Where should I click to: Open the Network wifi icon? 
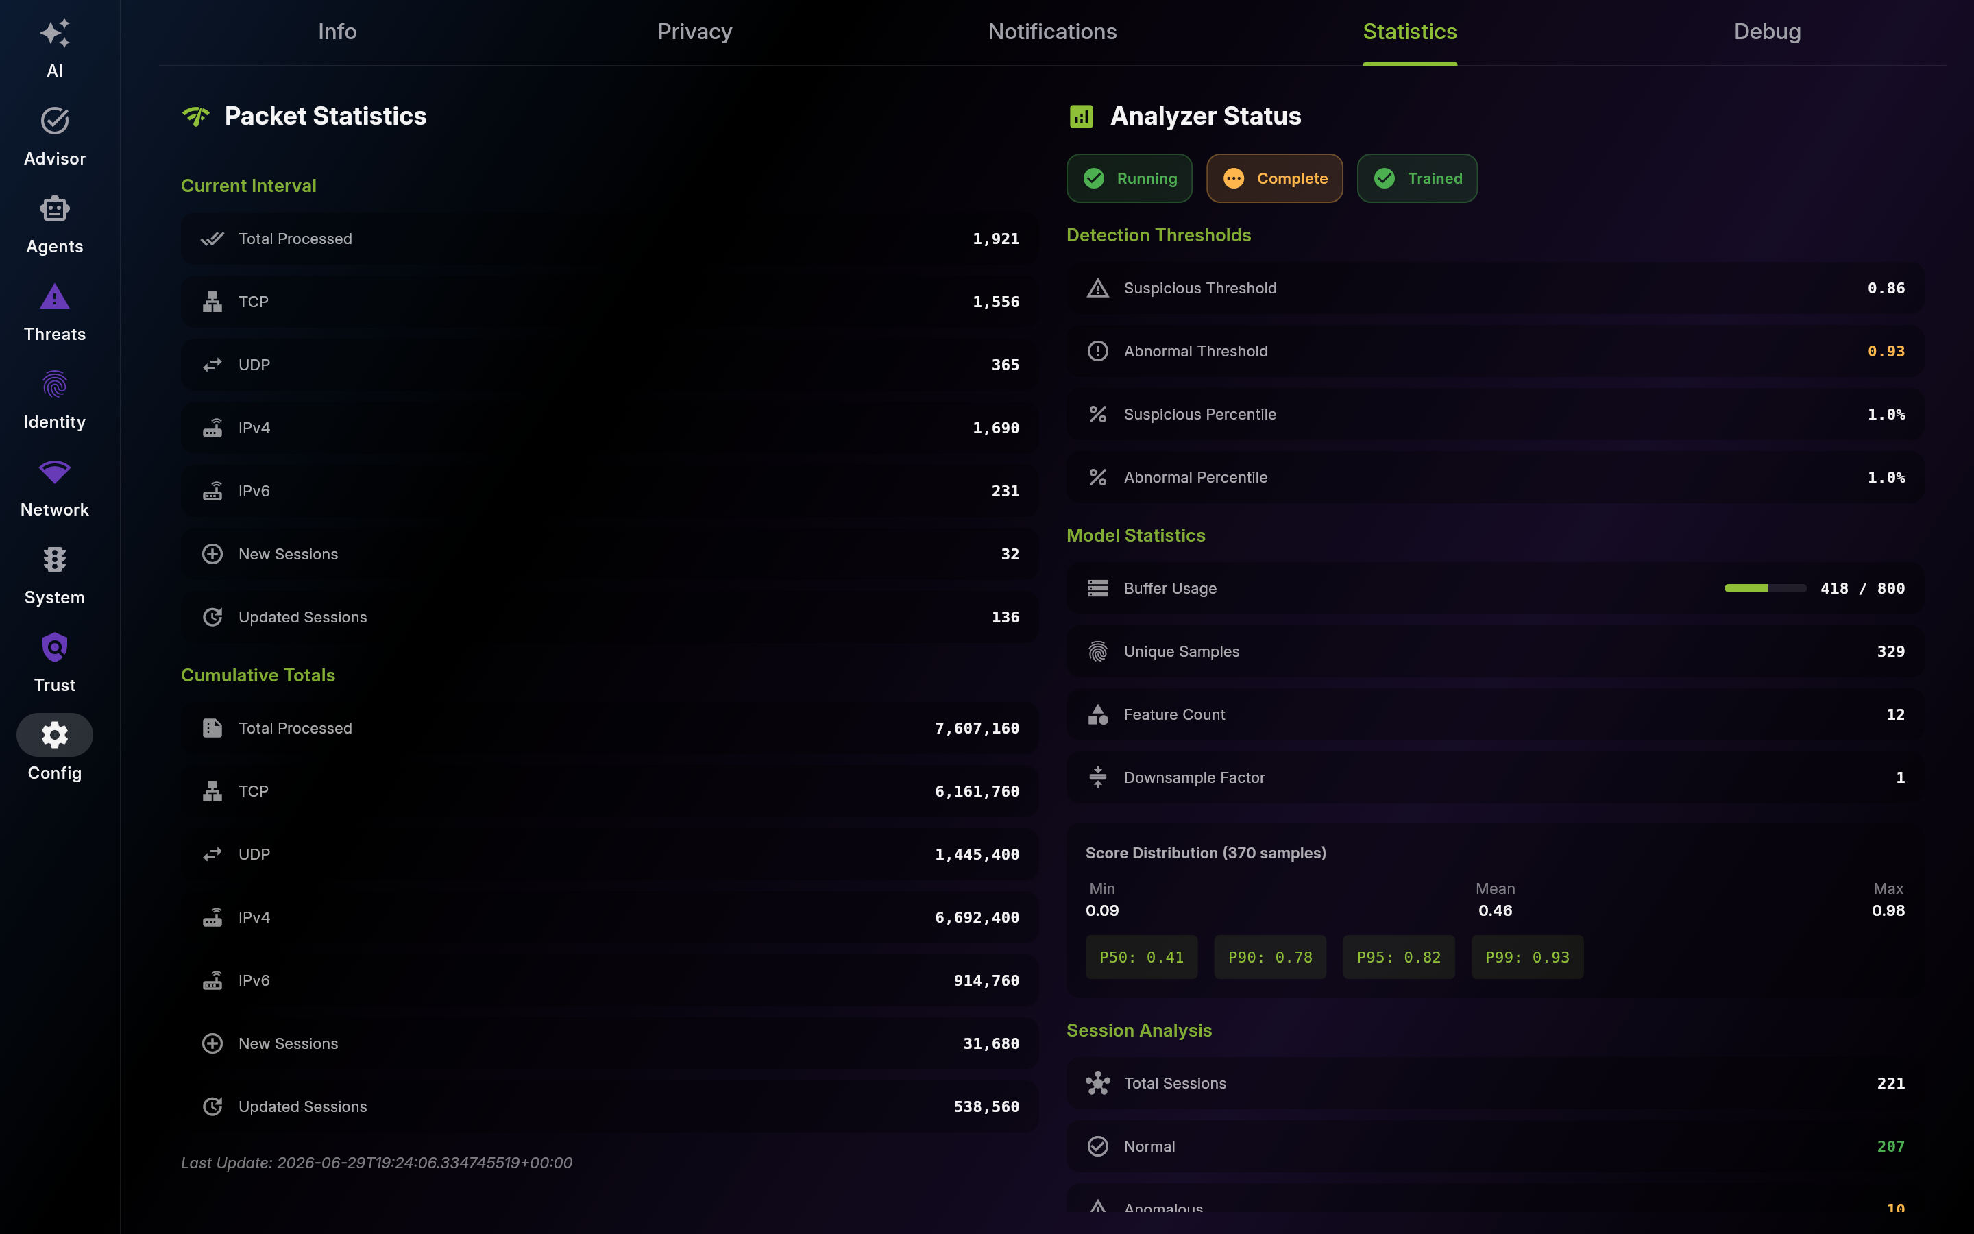point(55,472)
